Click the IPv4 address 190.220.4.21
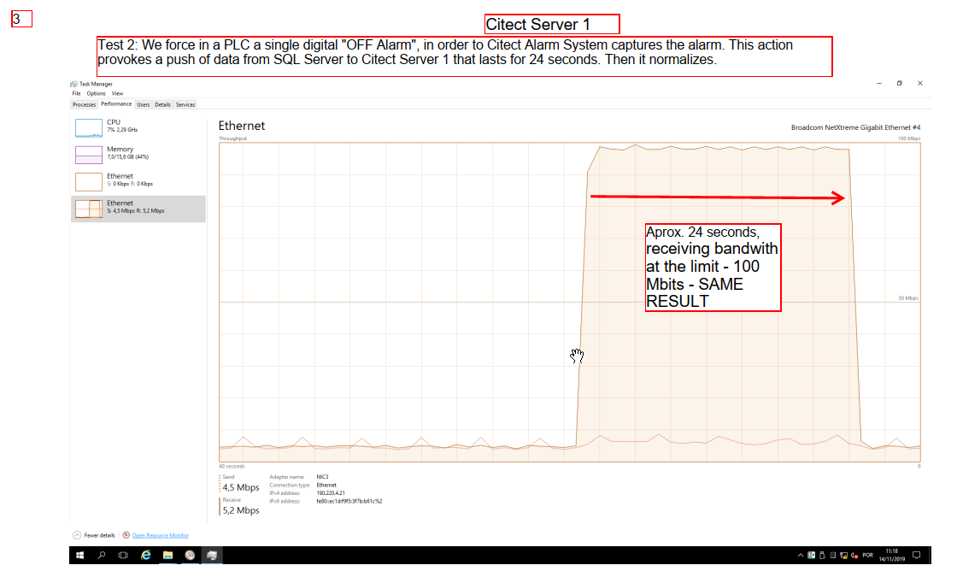 (331, 493)
